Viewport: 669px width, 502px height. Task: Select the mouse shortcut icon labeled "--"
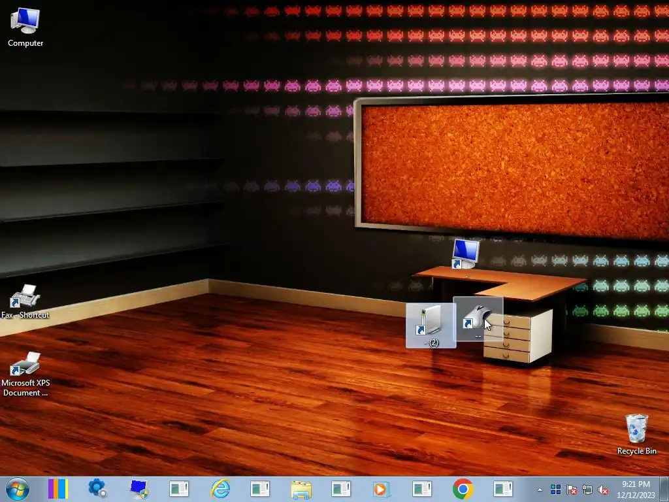point(478,319)
